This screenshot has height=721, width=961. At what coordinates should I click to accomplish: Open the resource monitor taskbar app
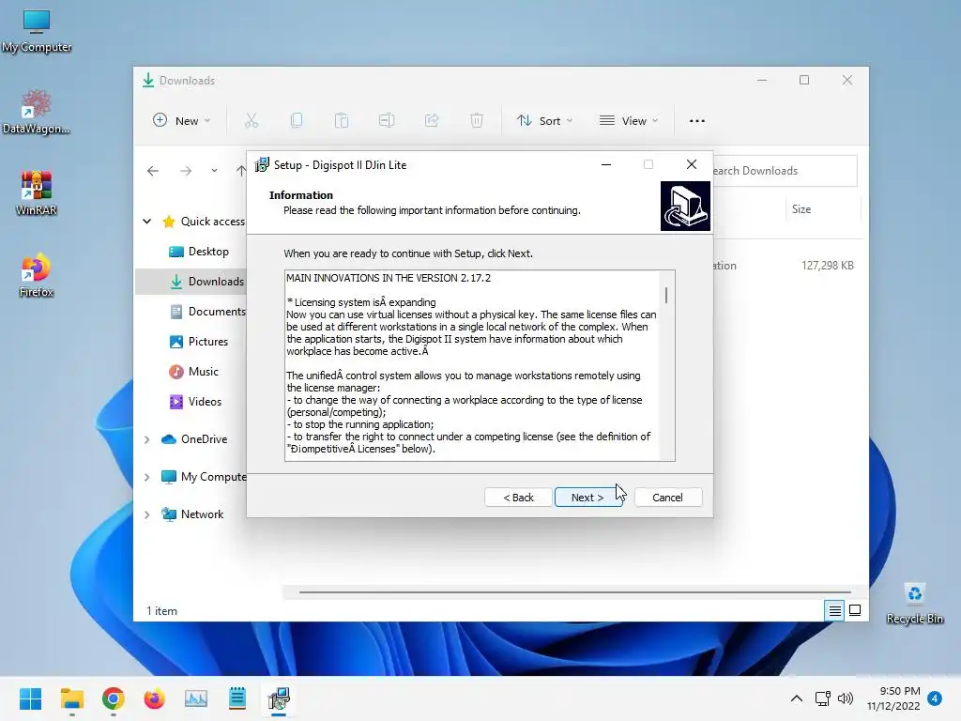coord(196,698)
